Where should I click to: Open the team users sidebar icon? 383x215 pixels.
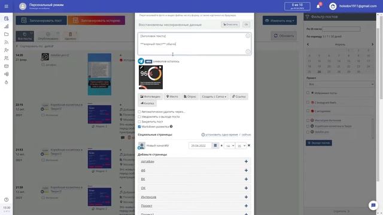(7, 58)
